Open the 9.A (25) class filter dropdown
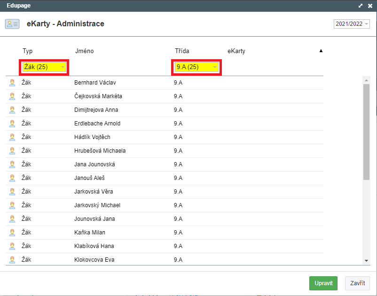Screen dimensions: 377x296 coord(196,67)
